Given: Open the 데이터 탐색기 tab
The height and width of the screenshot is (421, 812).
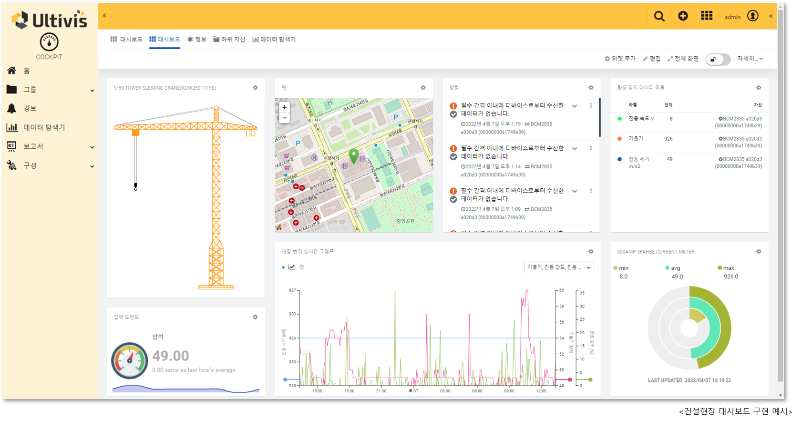Looking at the screenshot, I should click(x=274, y=40).
